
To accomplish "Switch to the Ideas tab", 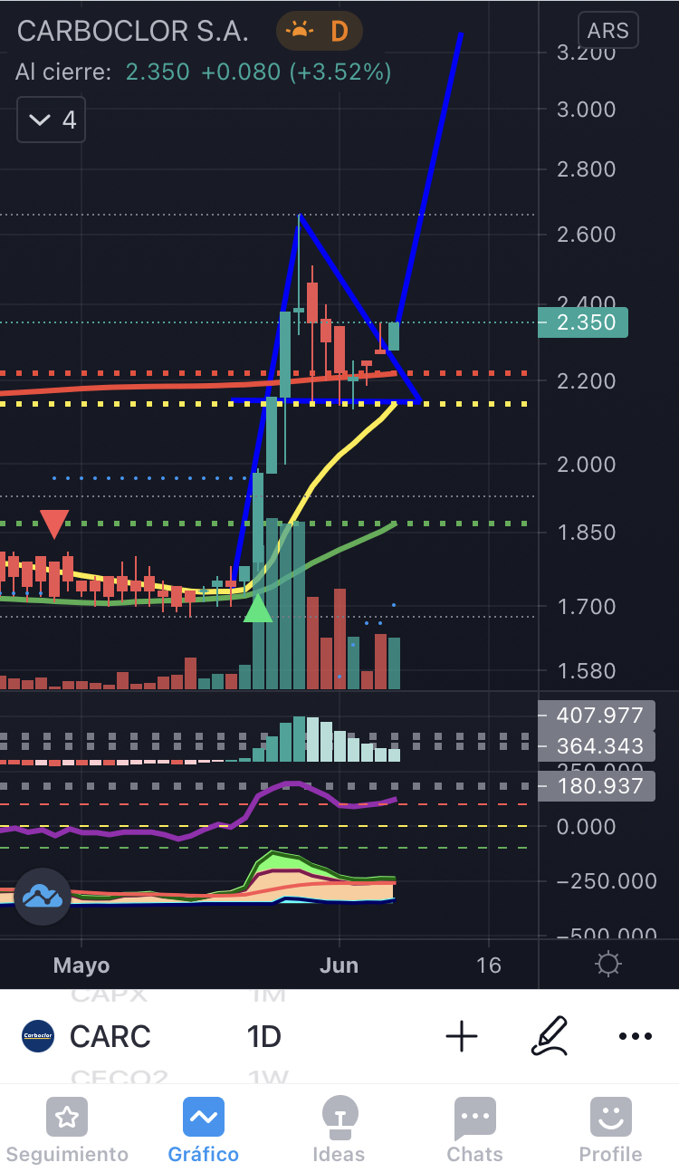I will click(339, 1130).
